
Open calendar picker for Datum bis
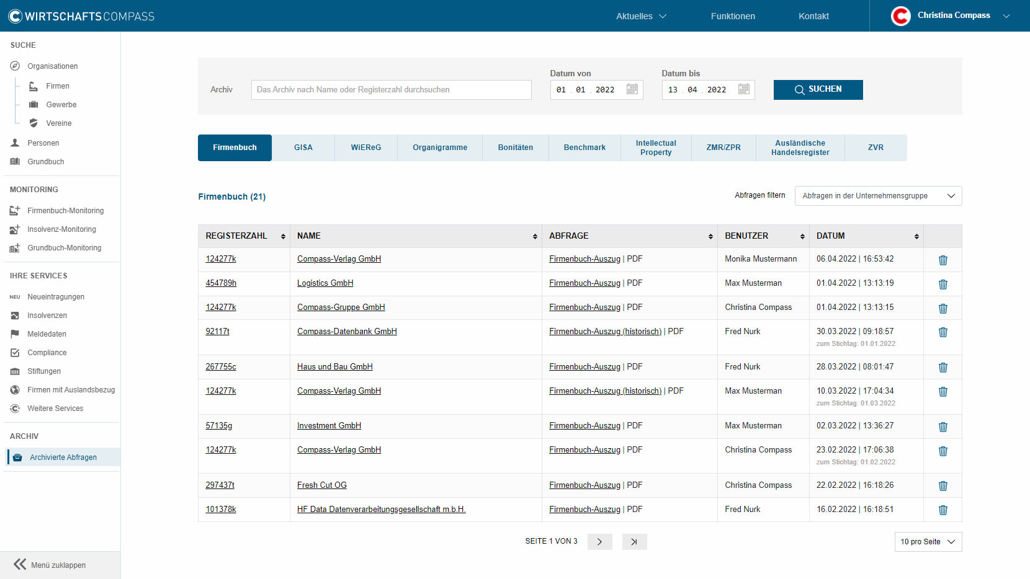743,89
